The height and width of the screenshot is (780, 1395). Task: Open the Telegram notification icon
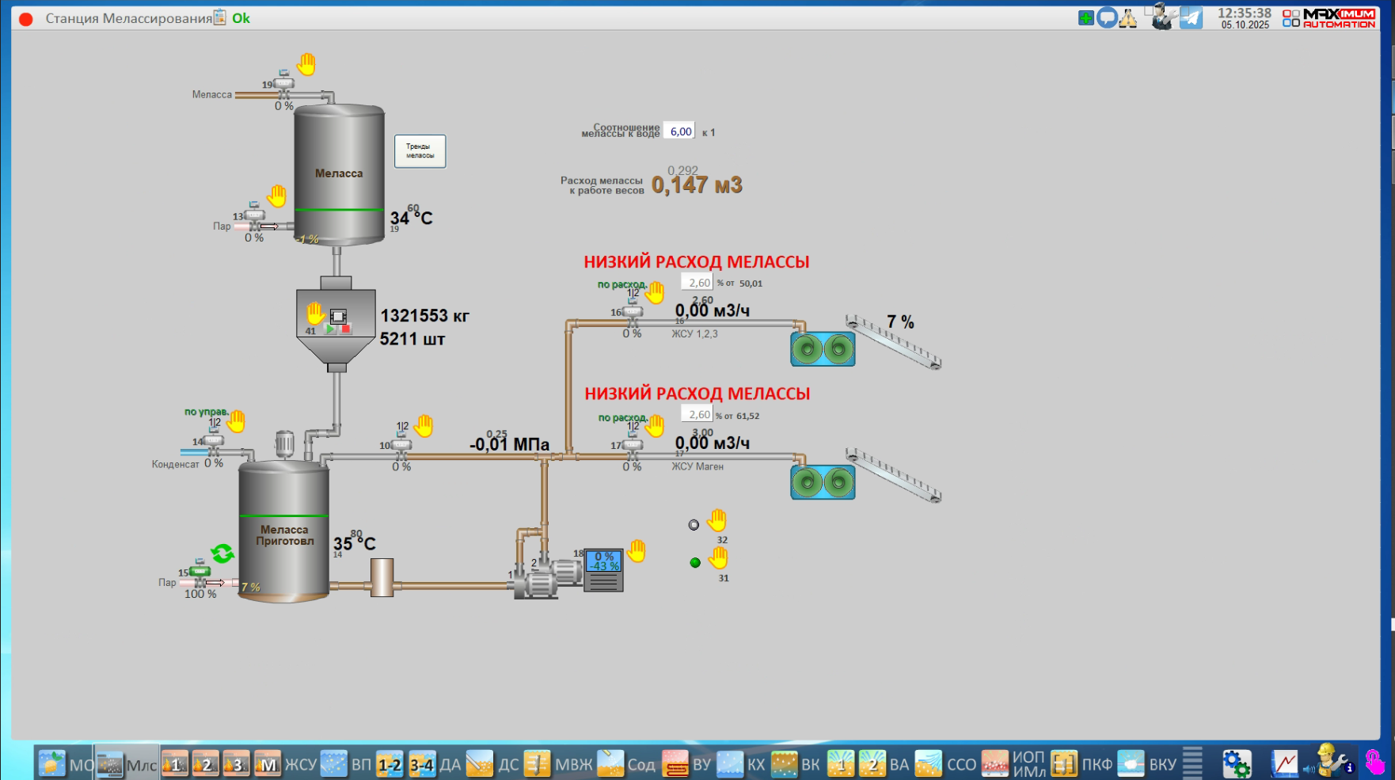(1191, 17)
